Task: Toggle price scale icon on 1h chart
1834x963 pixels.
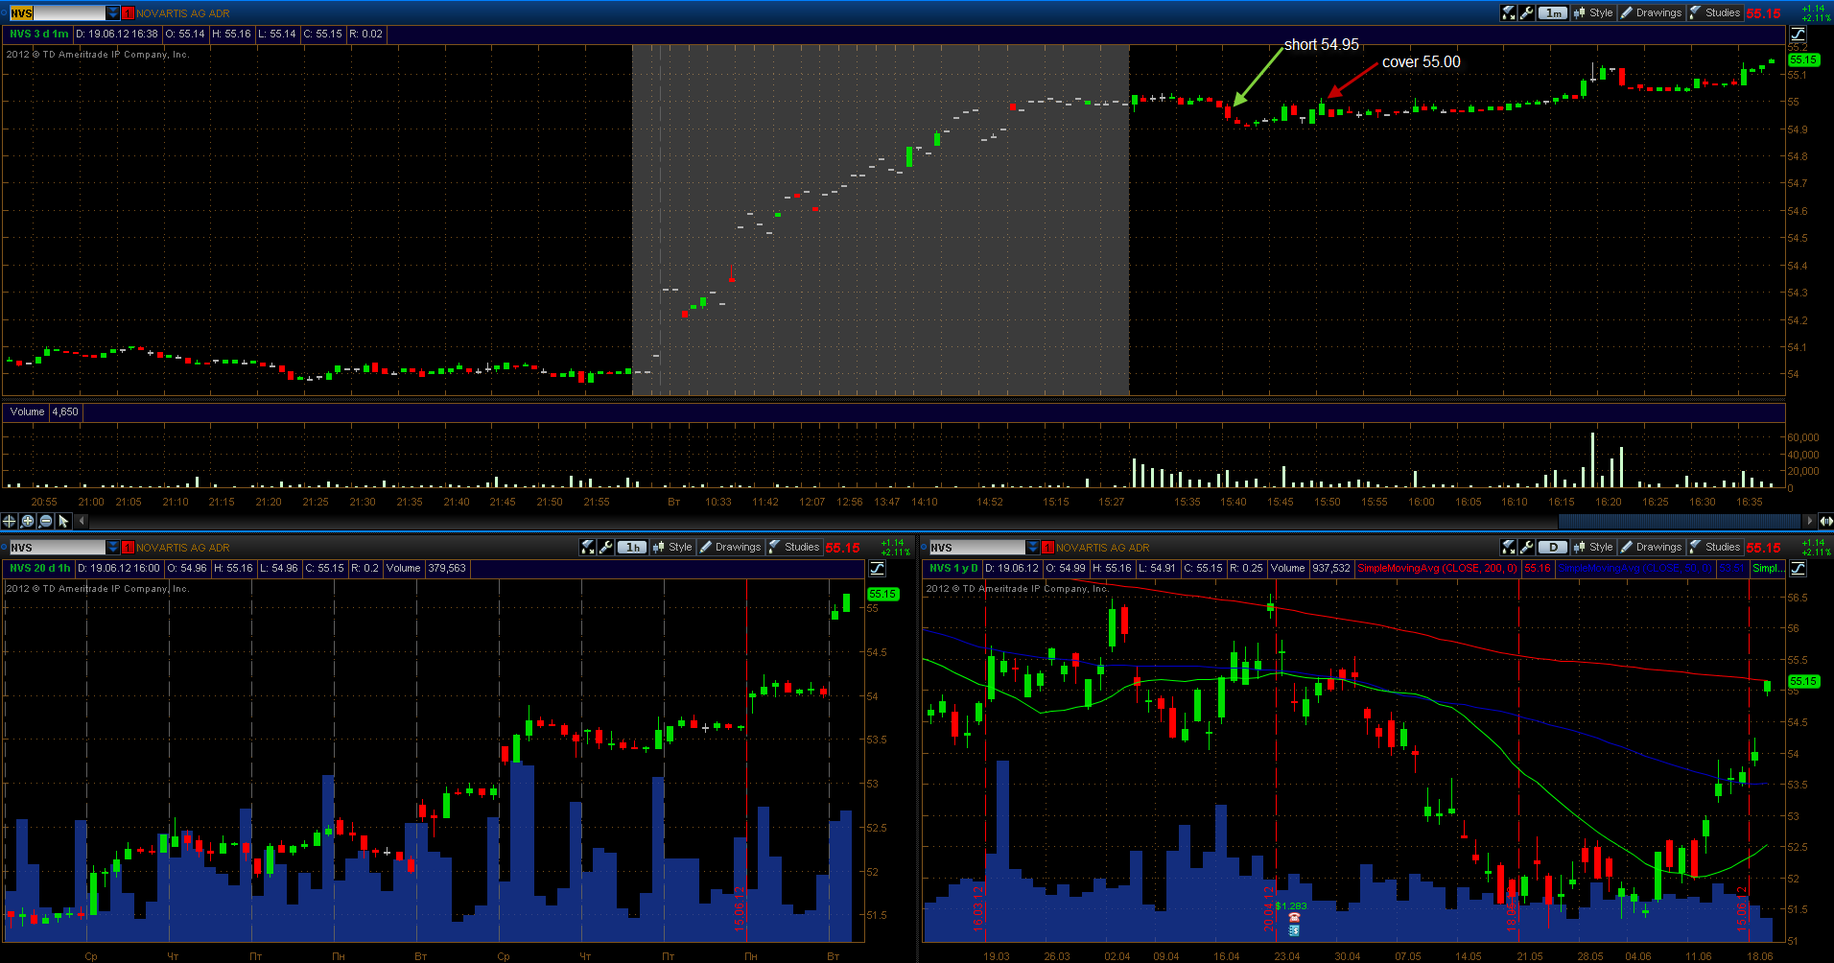Action: pos(878,569)
